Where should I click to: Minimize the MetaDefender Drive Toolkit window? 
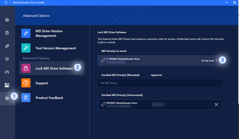tap(227, 3)
